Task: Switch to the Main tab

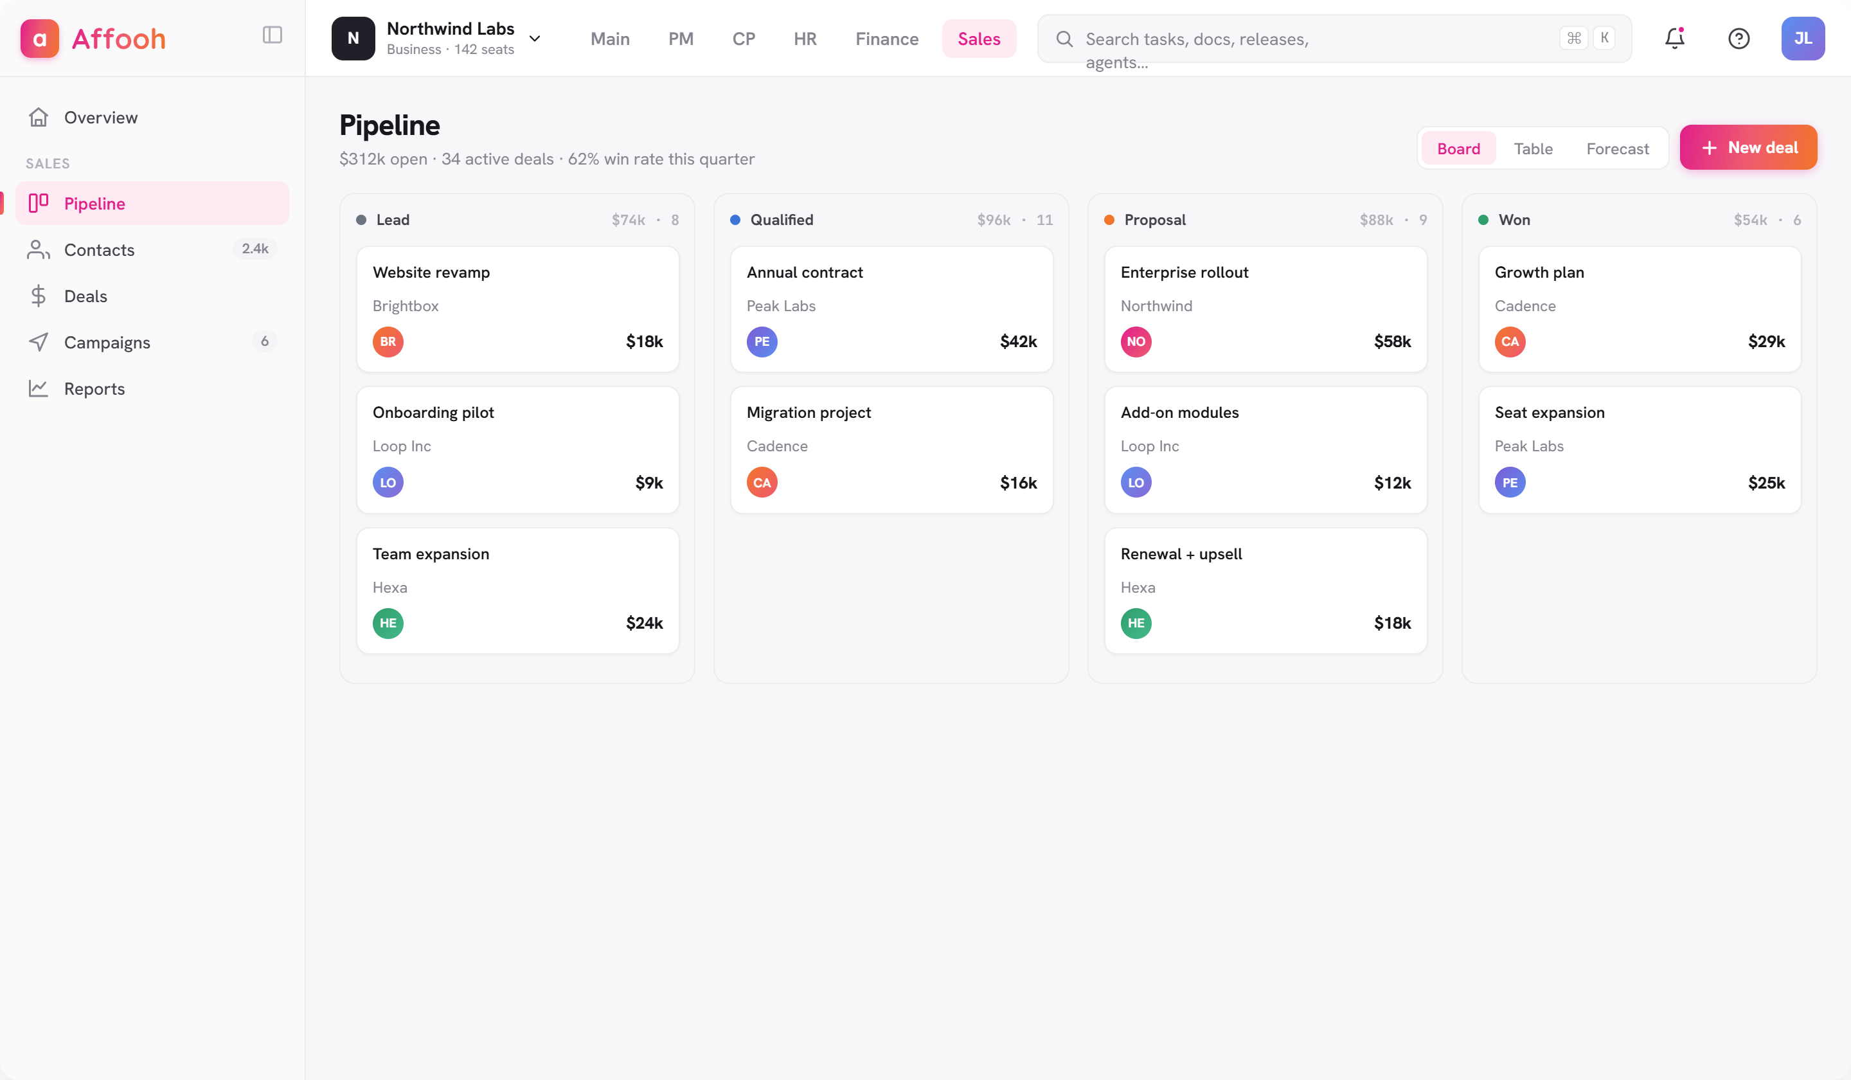Action: (610, 39)
